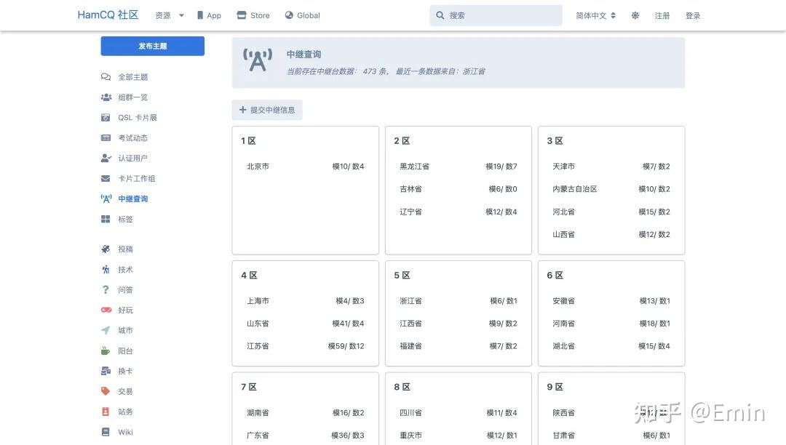The width and height of the screenshot is (786, 445).
Task: Open the 简体中文 language selector
Action: click(x=593, y=15)
